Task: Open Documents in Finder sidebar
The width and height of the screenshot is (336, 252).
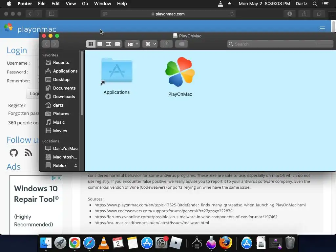Action: coord(60,88)
